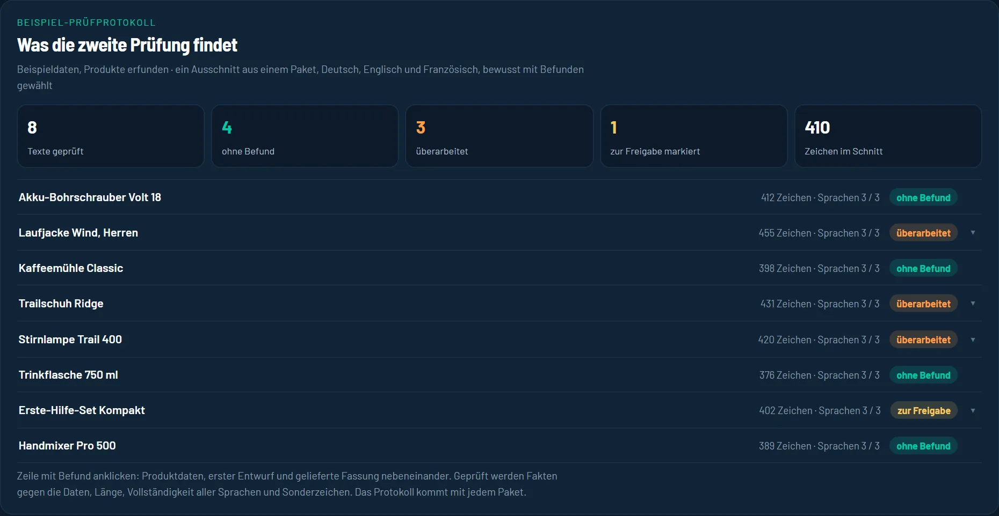Screen dimensions: 999x516
Task: Expand the Trailschuh Ridge row arrow
Action: point(973,304)
